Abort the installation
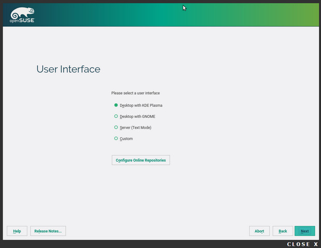Viewport: 321px width, 248px height. pyautogui.click(x=259, y=231)
